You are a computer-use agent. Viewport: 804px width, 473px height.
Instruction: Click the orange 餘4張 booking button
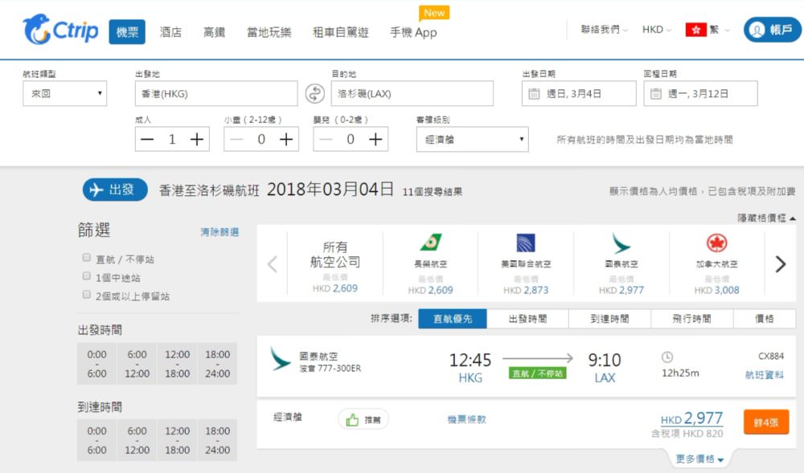pyautogui.click(x=766, y=422)
